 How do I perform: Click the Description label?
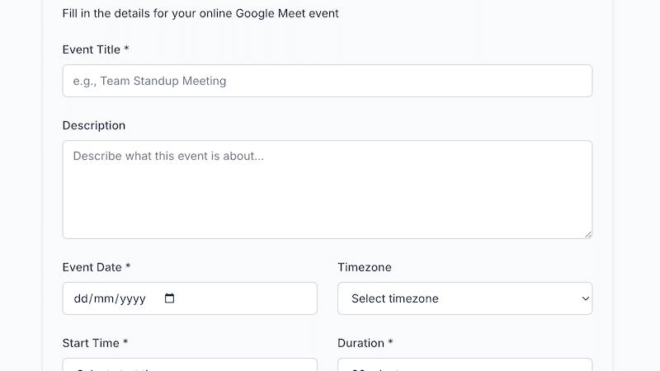(x=94, y=125)
